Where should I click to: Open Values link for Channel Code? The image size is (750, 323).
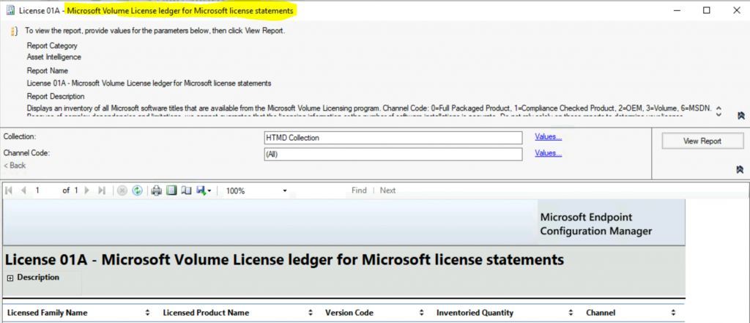[x=548, y=153]
